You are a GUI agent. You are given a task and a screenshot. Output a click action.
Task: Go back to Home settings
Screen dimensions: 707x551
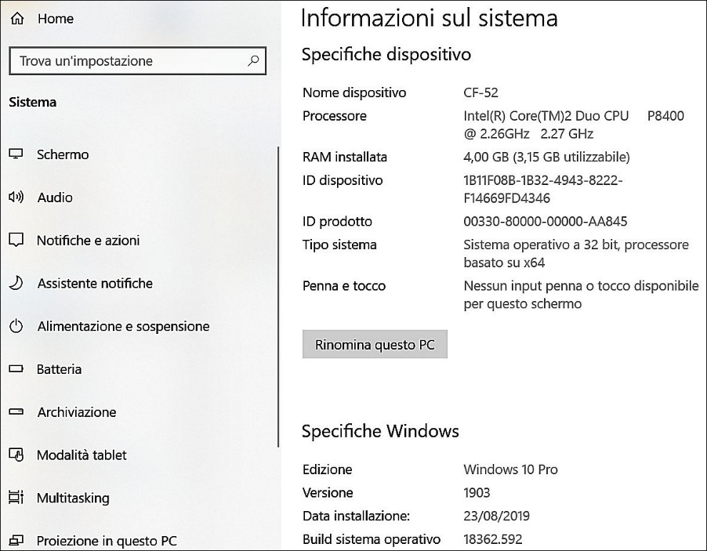tap(55, 19)
